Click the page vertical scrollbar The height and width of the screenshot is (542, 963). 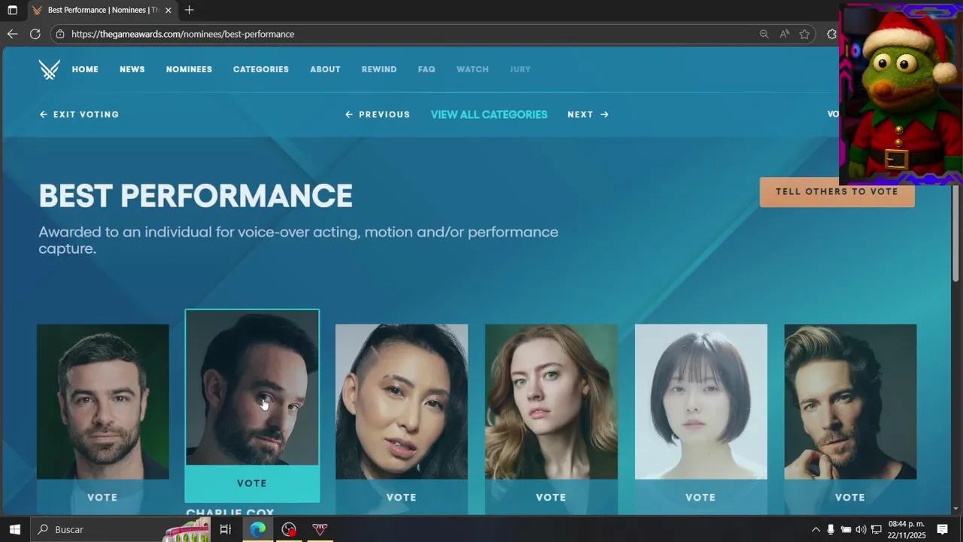956,233
